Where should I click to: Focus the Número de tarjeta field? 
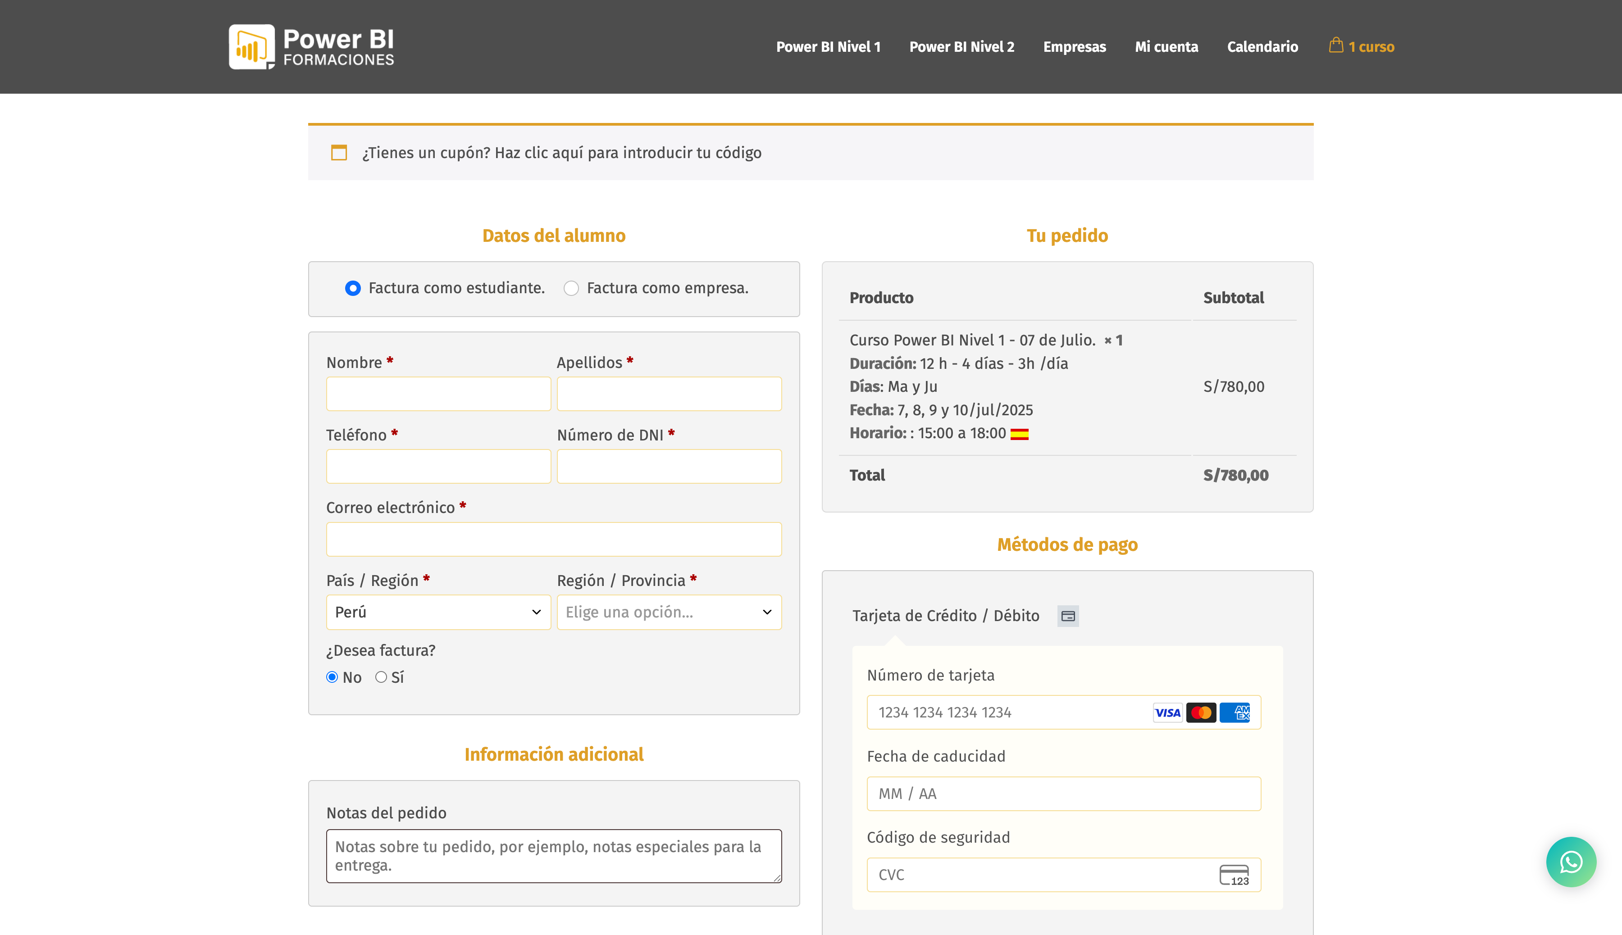pos(1063,712)
